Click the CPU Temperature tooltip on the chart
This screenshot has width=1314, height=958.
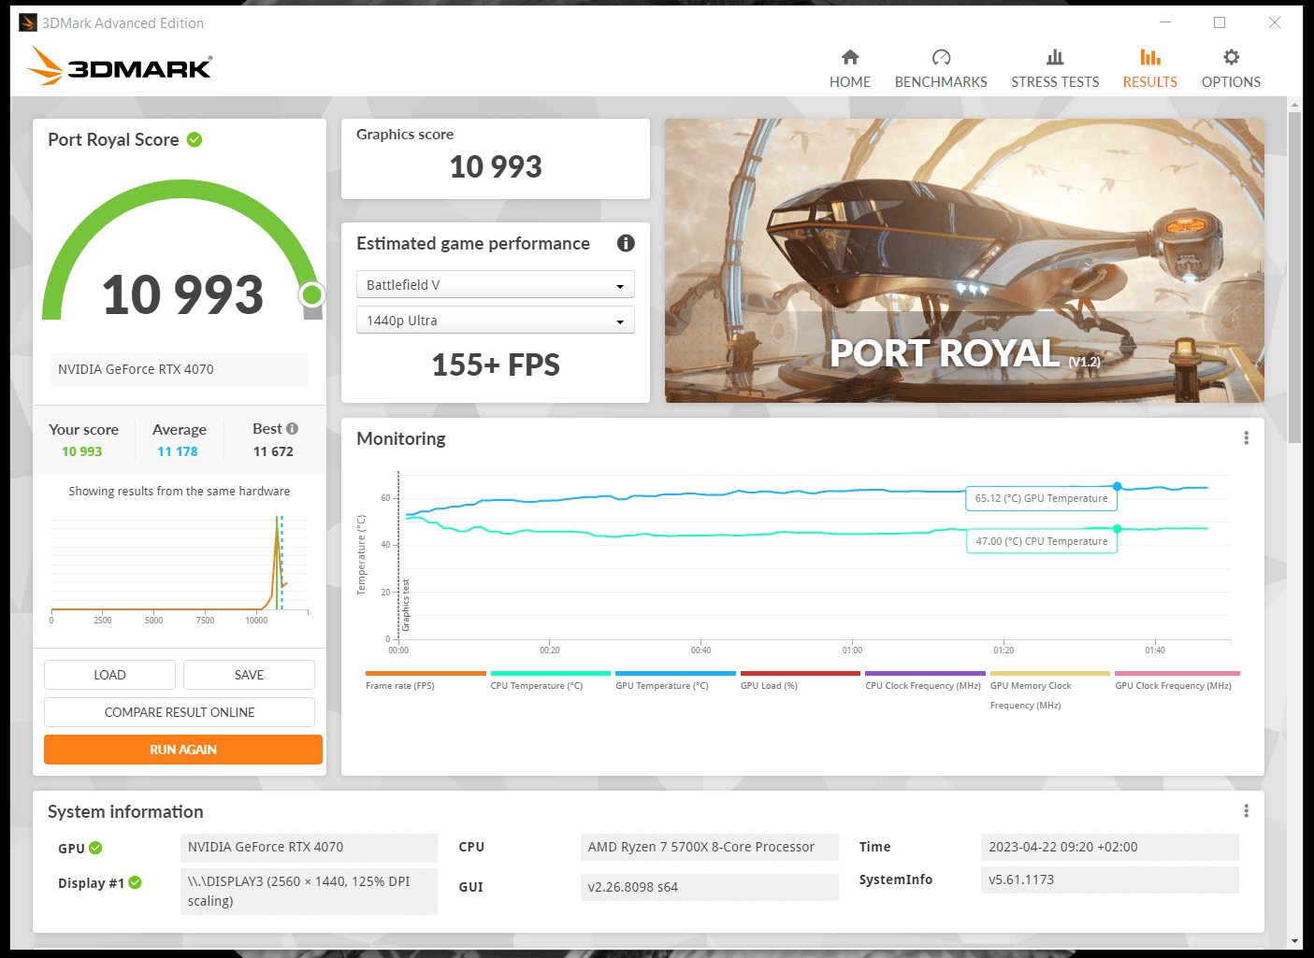(x=1042, y=541)
